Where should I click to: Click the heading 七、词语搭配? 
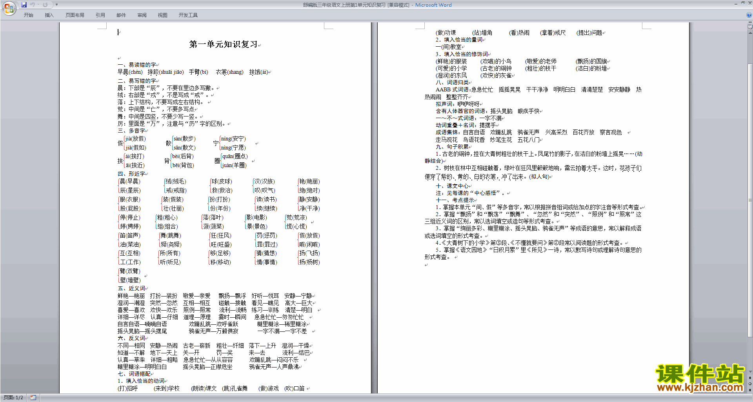tap(134, 374)
